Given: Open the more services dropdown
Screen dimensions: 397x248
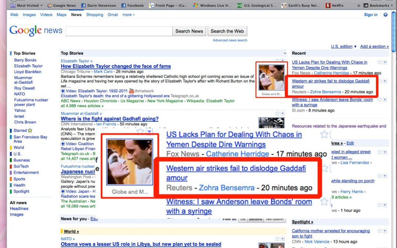Looking at the screenshot, I should pyautogui.click(x=128, y=15).
